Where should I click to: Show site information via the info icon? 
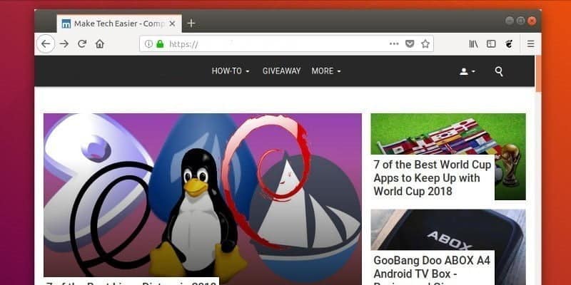pyautogui.click(x=148, y=44)
